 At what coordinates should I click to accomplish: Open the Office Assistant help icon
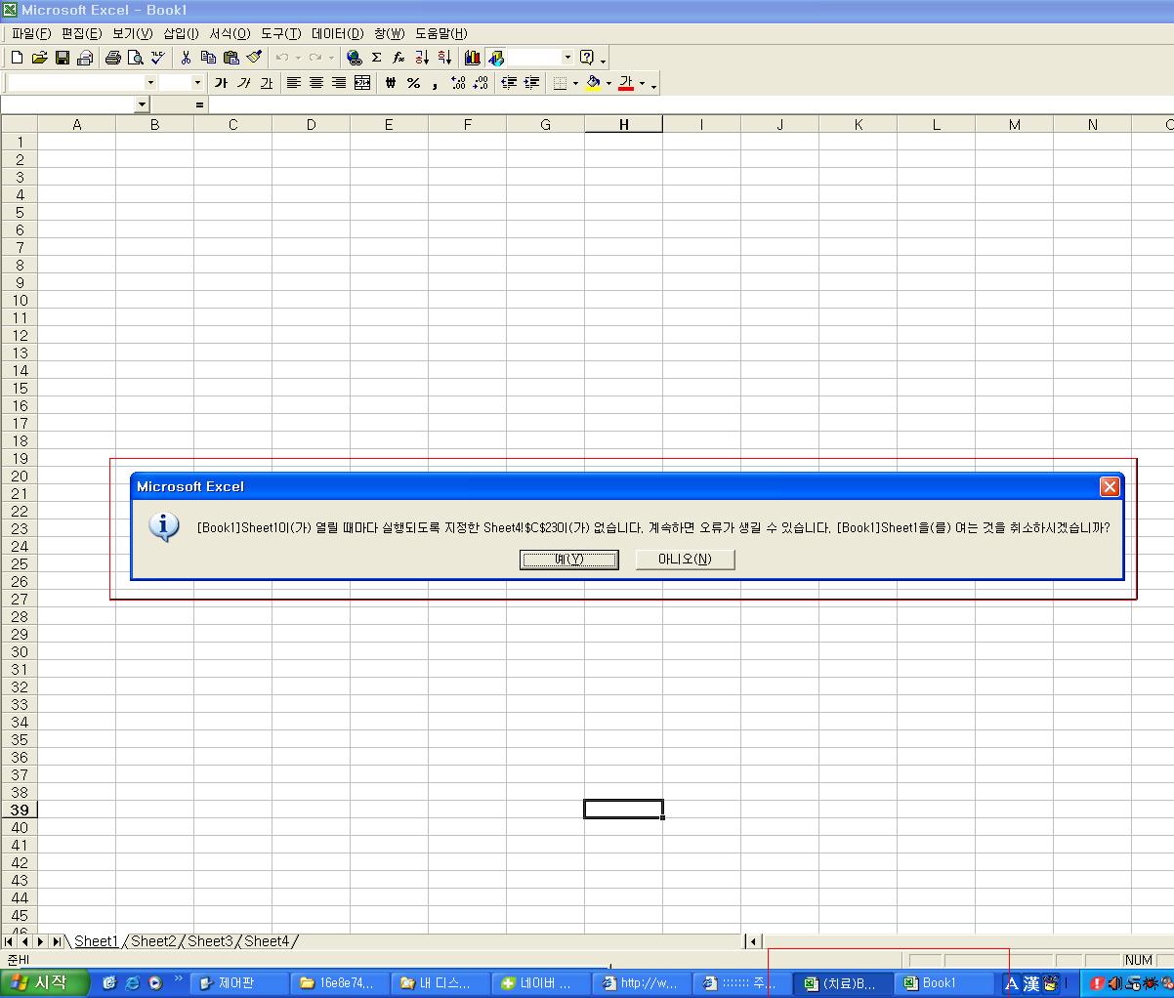pyautogui.click(x=587, y=58)
